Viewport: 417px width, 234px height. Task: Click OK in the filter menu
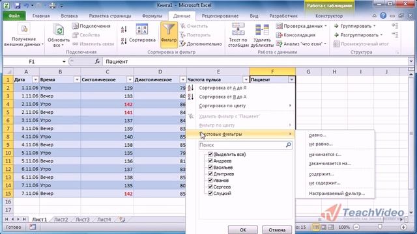coord(243,229)
